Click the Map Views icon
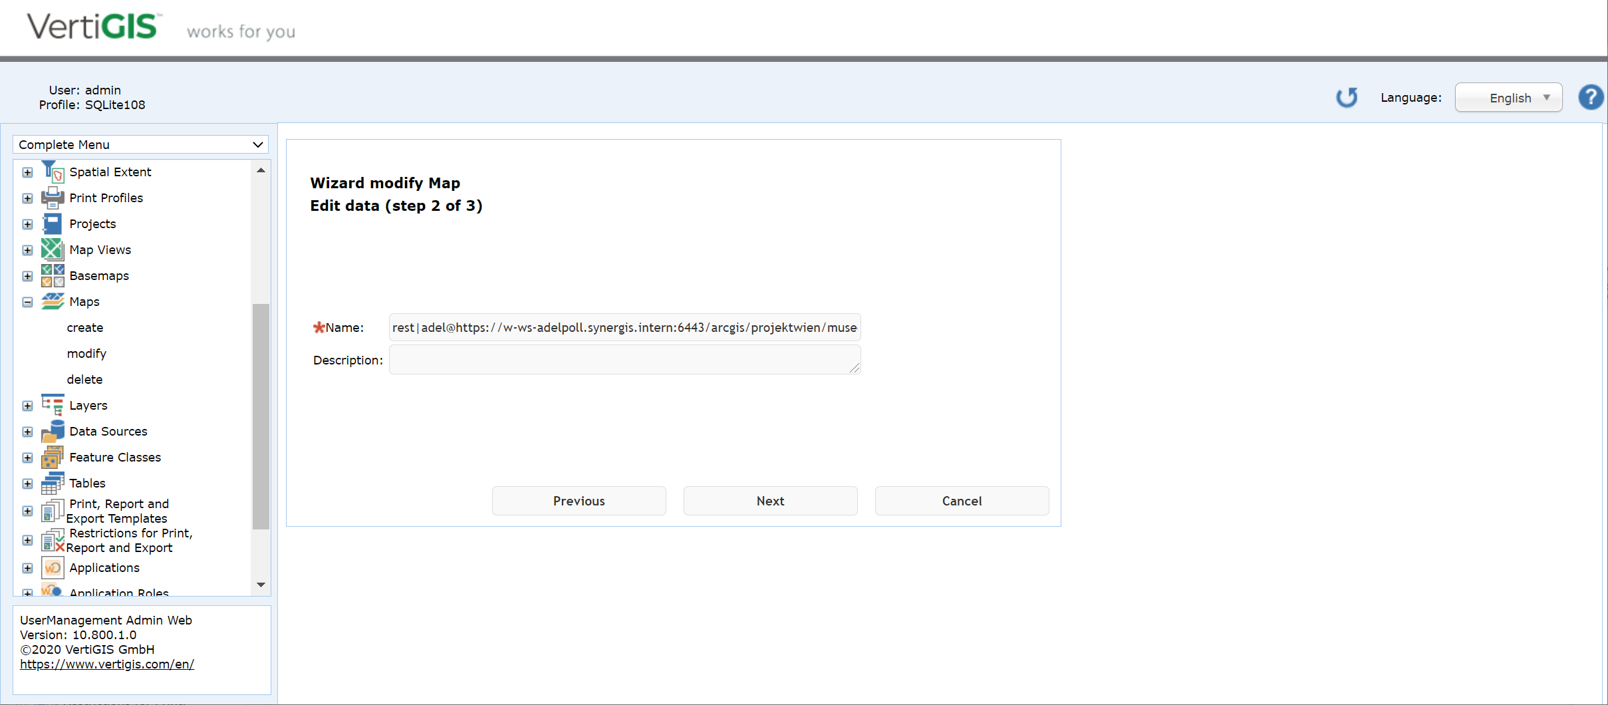1608x705 pixels. click(x=53, y=249)
